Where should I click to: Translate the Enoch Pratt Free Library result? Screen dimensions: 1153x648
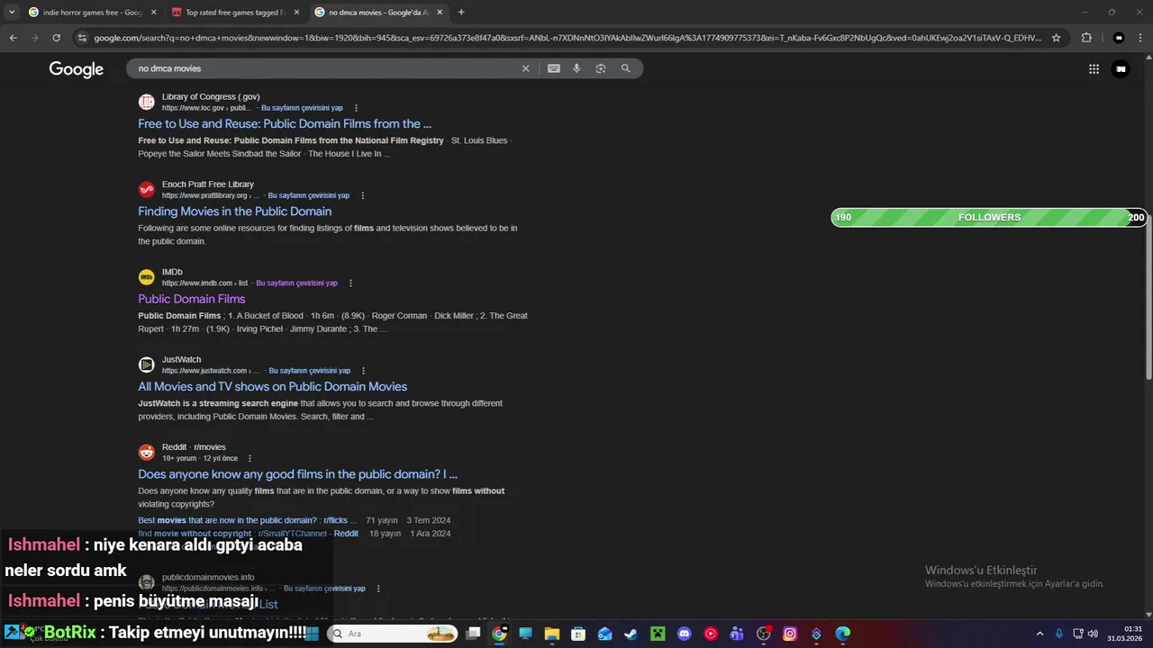(x=308, y=195)
